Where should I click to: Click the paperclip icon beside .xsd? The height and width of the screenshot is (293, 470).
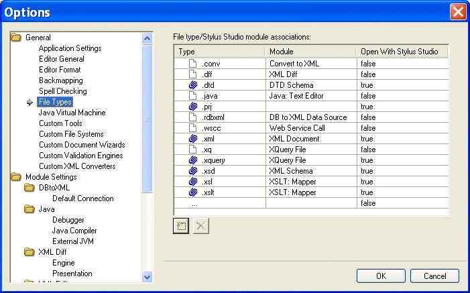point(193,171)
